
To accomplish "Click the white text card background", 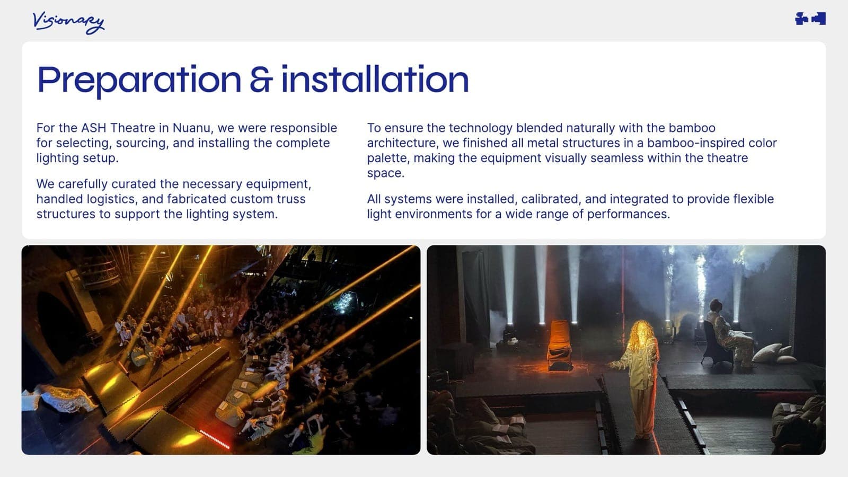I will [x=424, y=140].
